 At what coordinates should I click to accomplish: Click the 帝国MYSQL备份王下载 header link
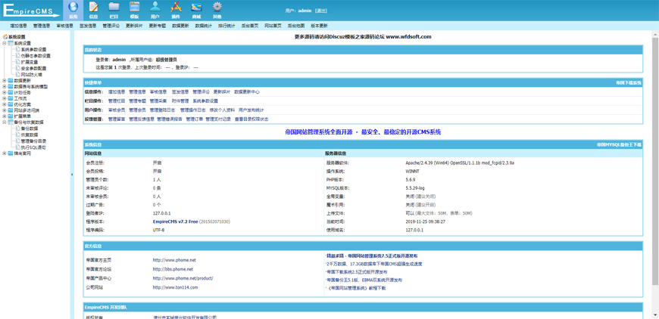[x=620, y=144]
